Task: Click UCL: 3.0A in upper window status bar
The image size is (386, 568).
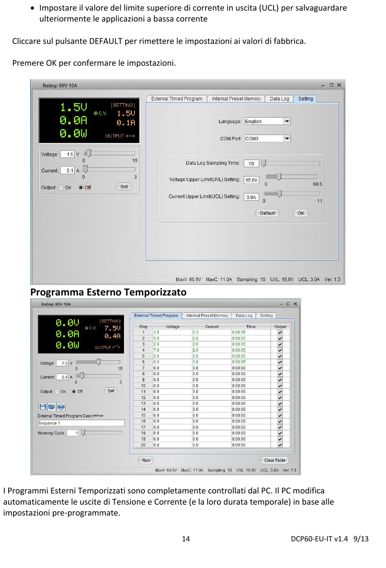Action: [x=309, y=279]
